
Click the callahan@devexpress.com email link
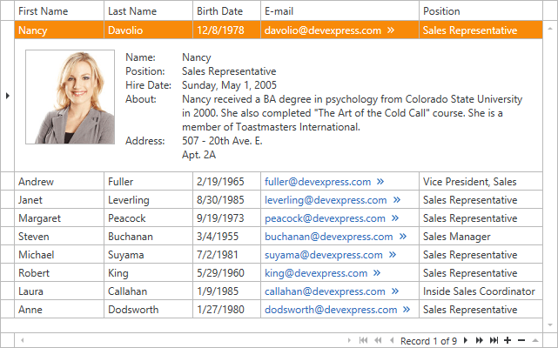click(x=324, y=291)
